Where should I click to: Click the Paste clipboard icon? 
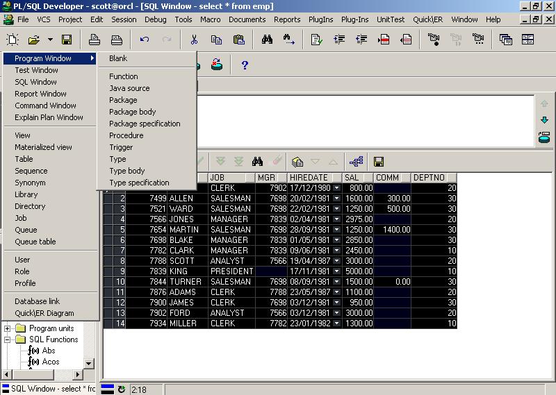pos(238,40)
